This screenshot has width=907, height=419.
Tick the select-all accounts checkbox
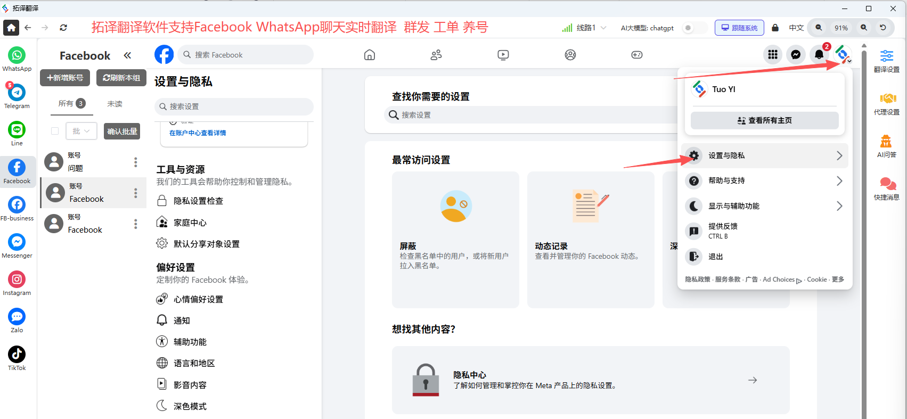click(55, 131)
